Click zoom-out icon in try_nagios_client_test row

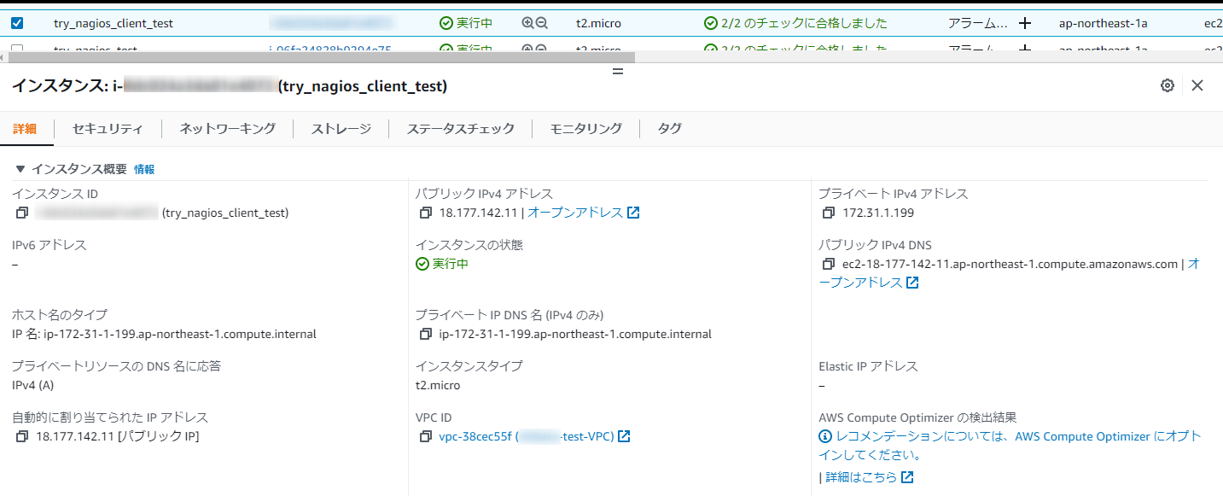[541, 23]
